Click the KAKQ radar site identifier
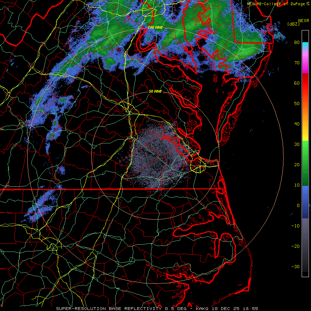The height and width of the screenshot is (311, 311). pos(202,309)
